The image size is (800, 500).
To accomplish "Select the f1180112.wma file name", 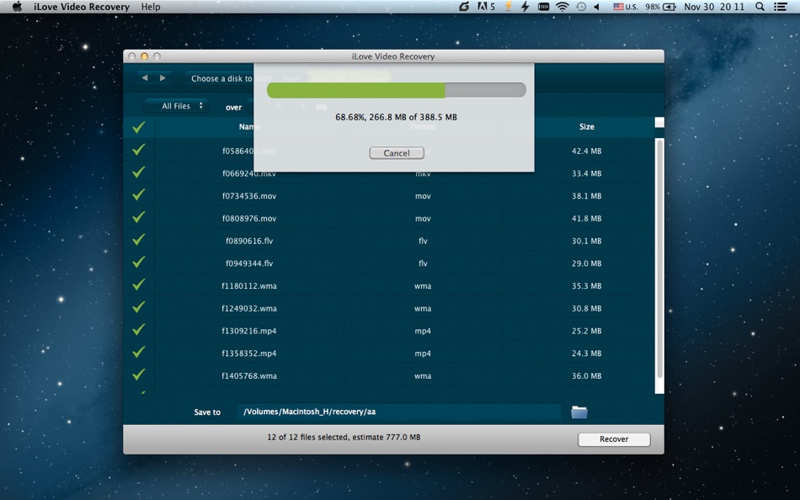I will tap(249, 285).
